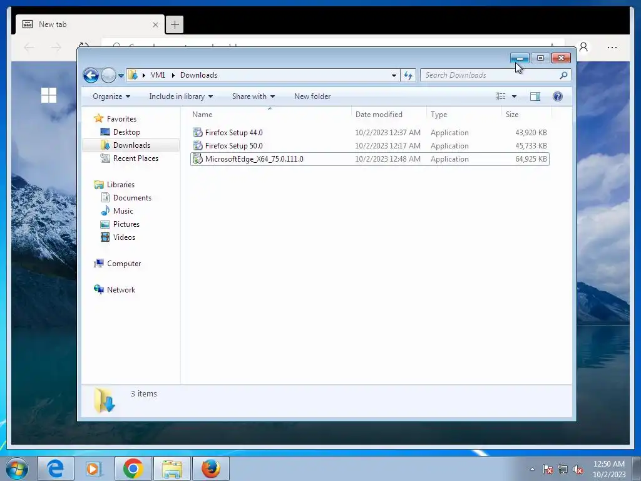The width and height of the screenshot is (641, 481).
Task: Show hidden system tray icons
Action: pyautogui.click(x=532, y=469)
